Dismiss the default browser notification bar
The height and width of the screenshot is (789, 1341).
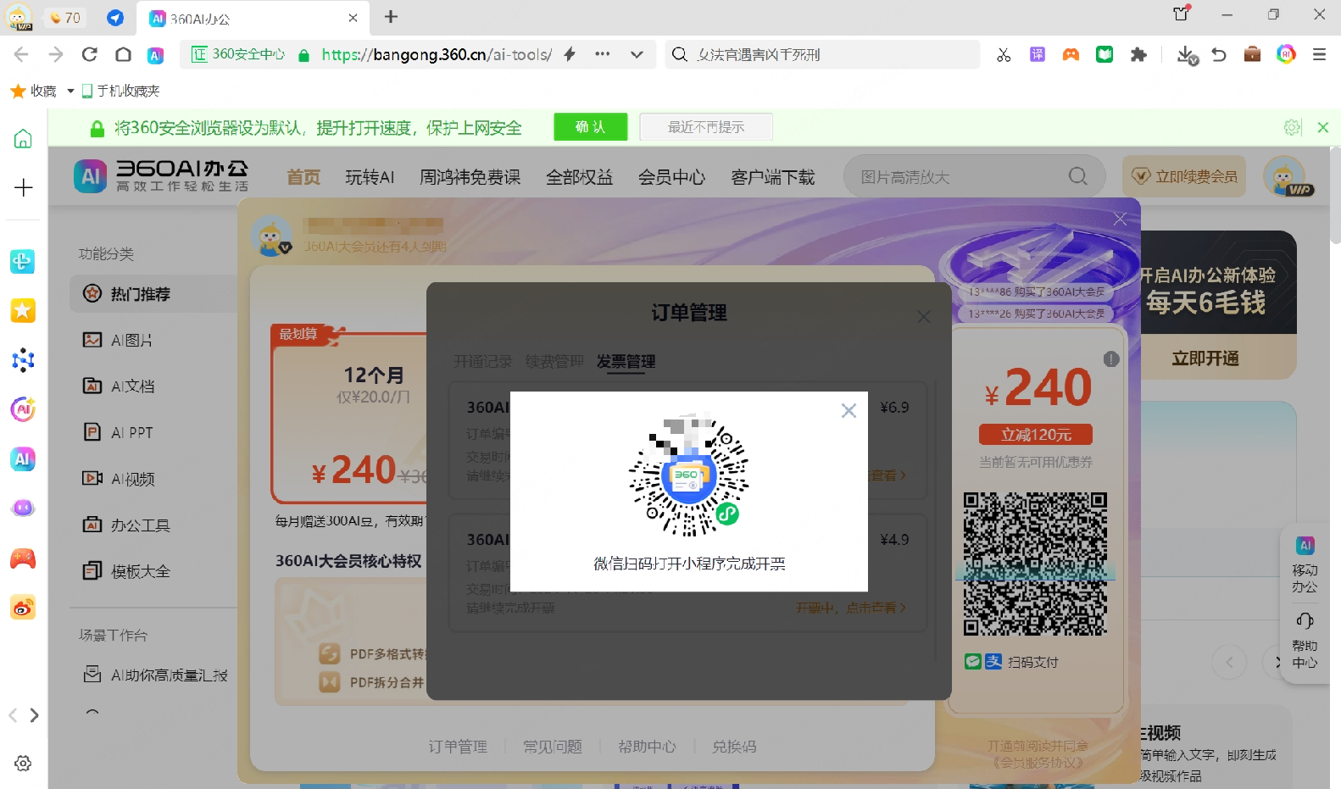(1322, 128)
